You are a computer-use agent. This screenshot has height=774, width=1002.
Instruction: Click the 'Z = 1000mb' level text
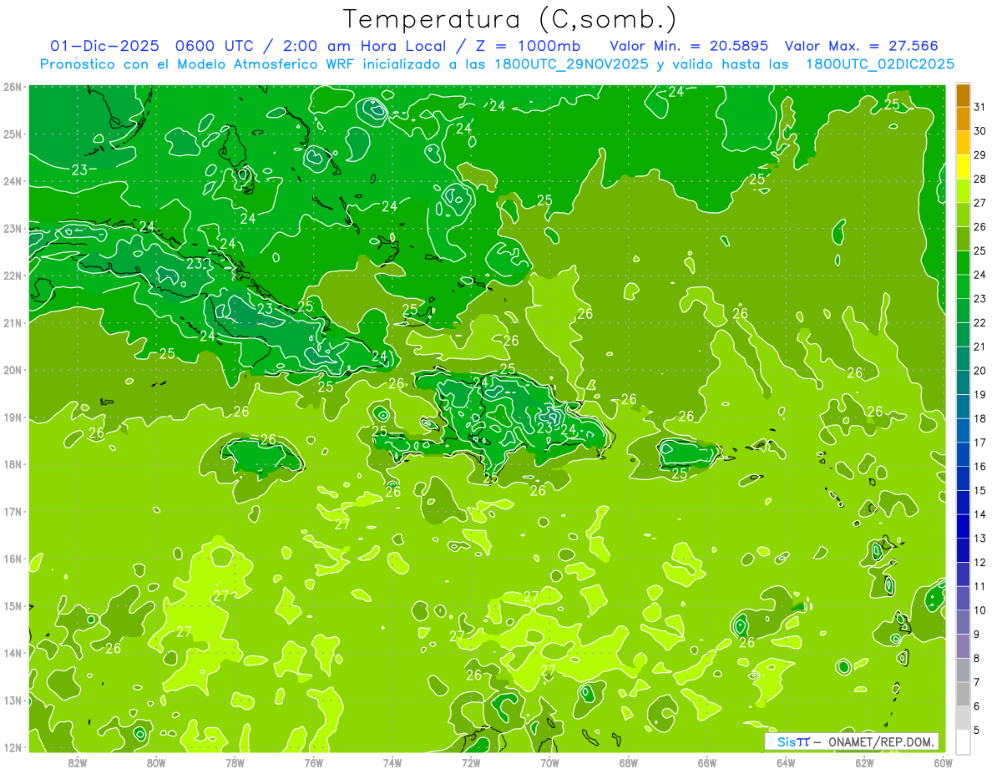[x=528, y=46]
